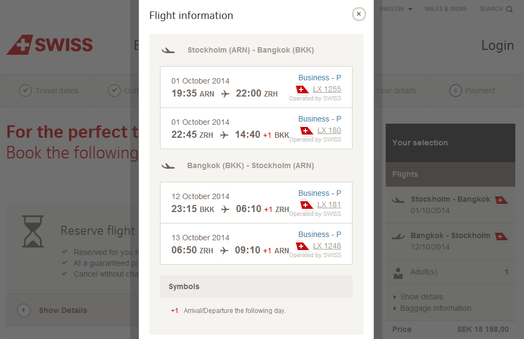
Task: Click the SWISS logo in the header
Action: point(50,44)
